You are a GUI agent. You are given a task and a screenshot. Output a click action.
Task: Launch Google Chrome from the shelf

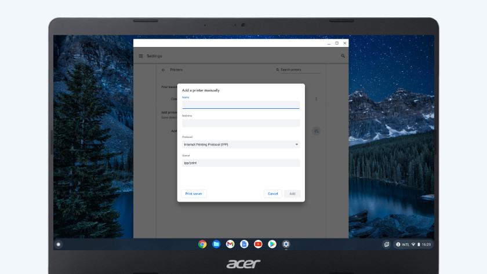(202, 244)
